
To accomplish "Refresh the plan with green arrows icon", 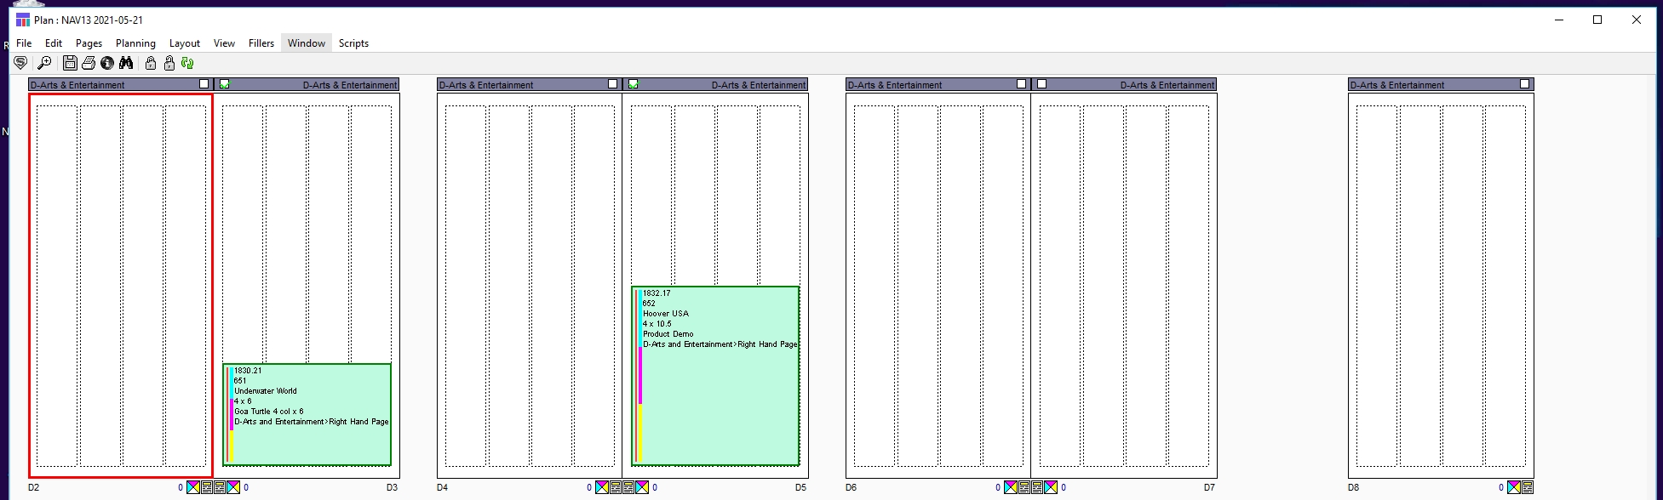I will pyautogui.click(x=187, y=63).
